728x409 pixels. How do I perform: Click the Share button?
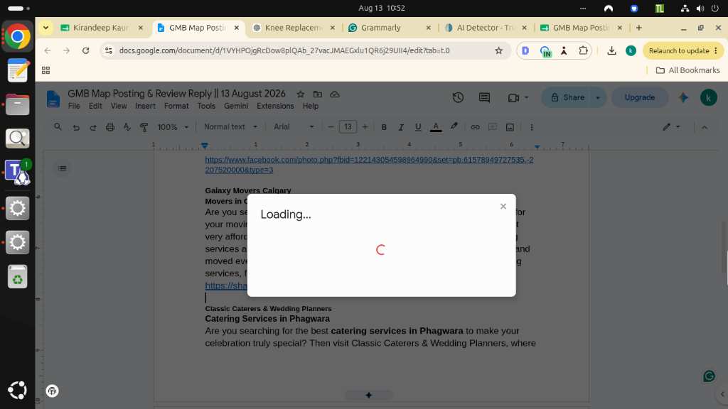click(x=567, y=97)
